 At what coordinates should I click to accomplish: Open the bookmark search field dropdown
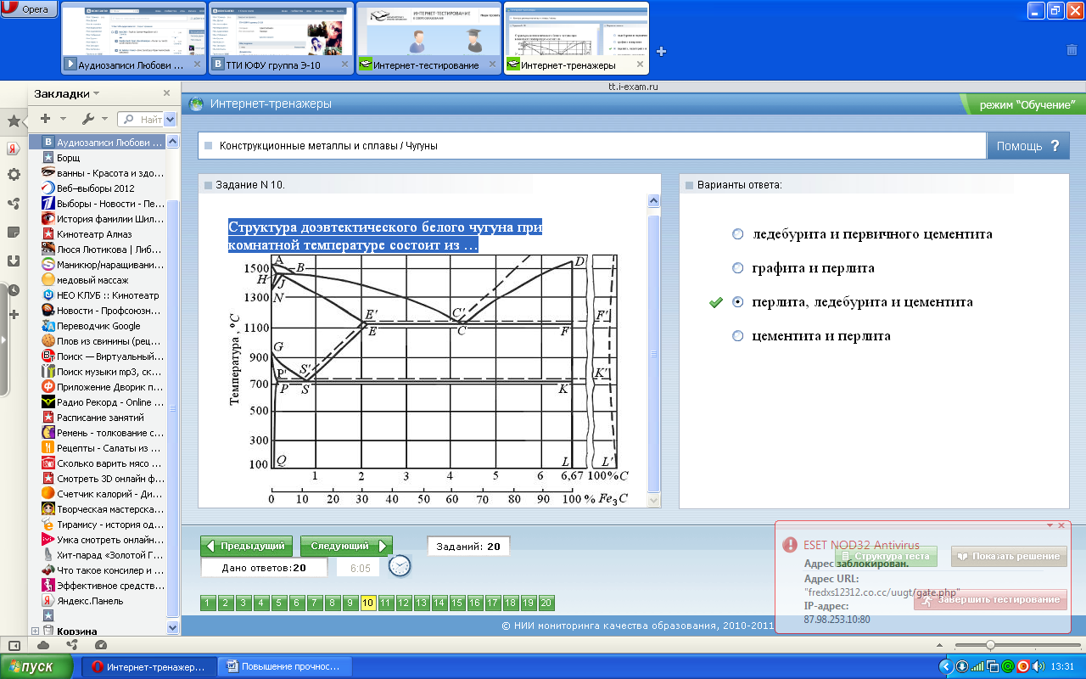pos(170,120)
